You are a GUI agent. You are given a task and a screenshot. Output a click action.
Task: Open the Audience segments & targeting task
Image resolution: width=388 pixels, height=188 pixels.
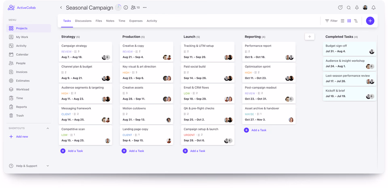tap(85, 93)
